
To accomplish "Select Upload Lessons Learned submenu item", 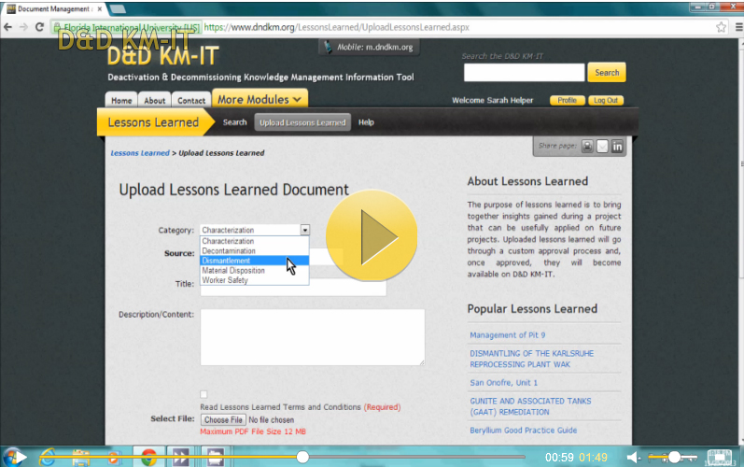I will click(302, 122).
